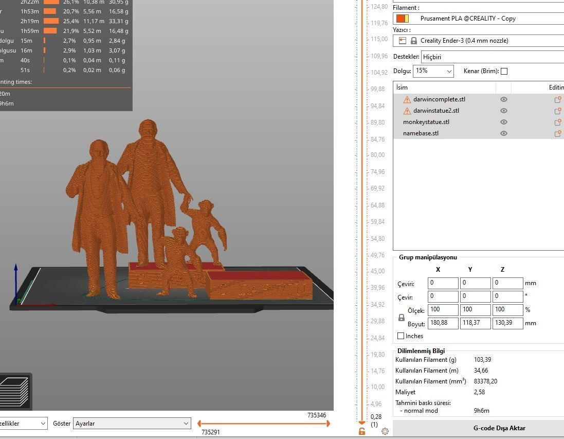
Task: Click the Çeviri Z input field
Action: pos(507,283)
